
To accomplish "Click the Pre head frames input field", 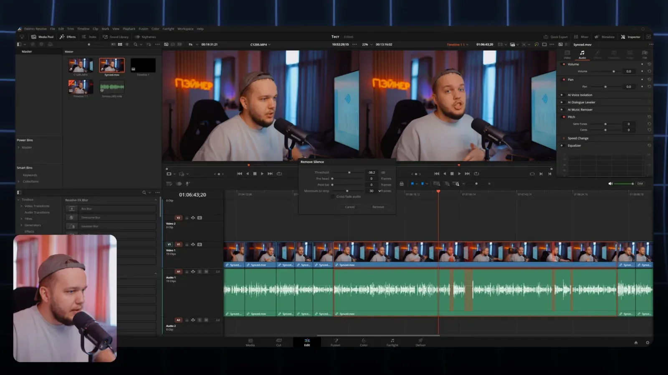I will 371,179.
